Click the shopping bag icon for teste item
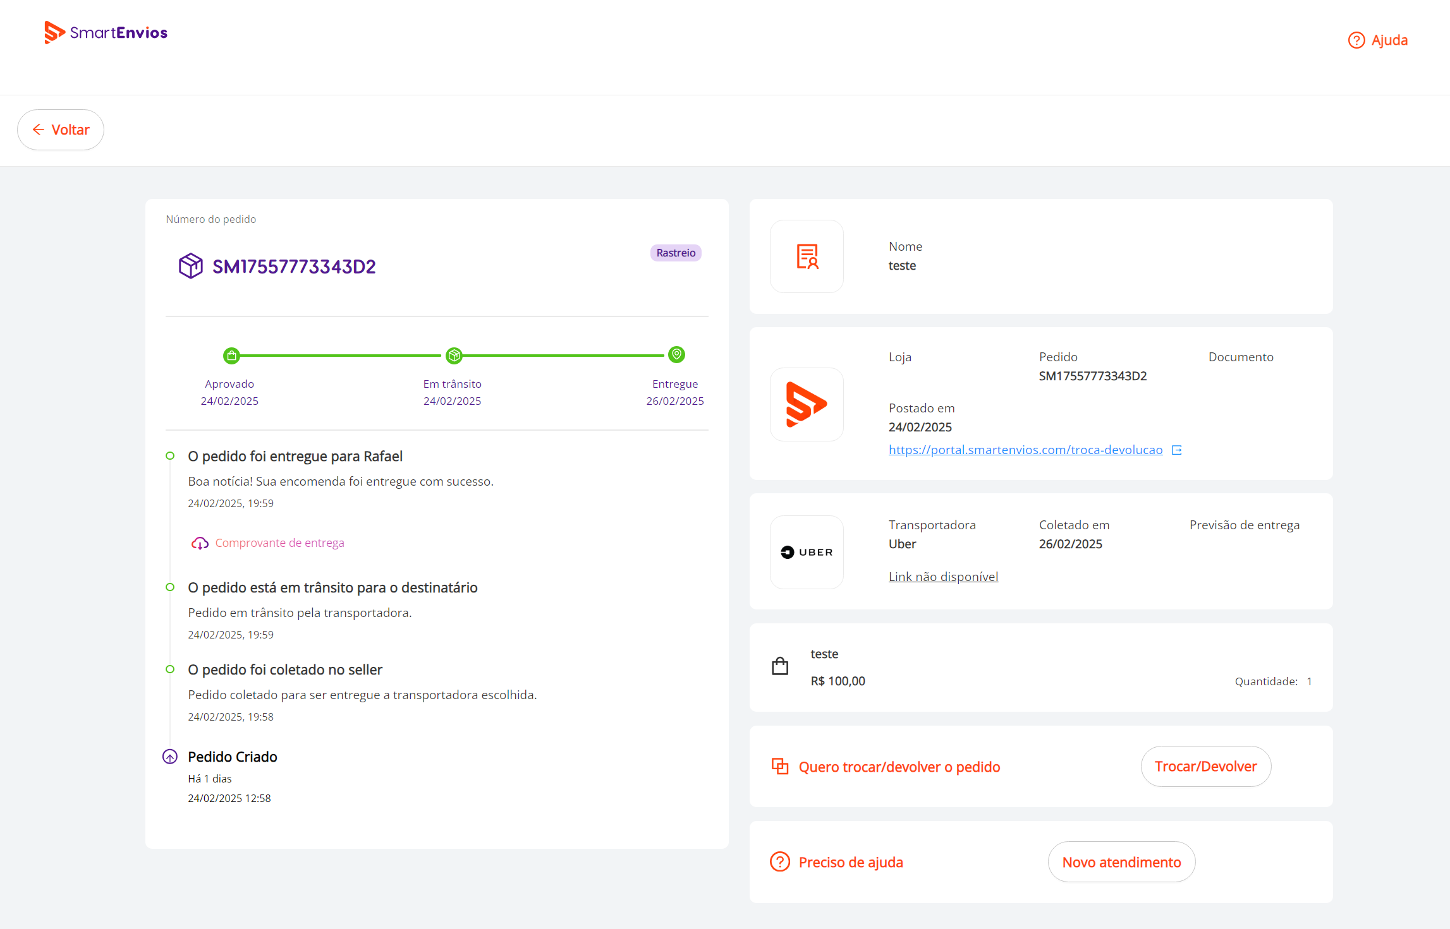Viewport: 1450px width, 929px height. (x=780, y=666)
